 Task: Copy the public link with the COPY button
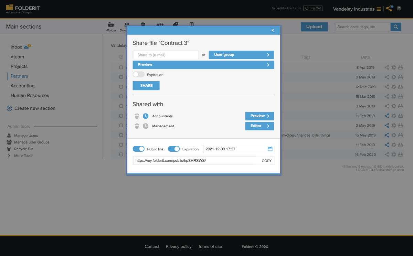[266, 160]
